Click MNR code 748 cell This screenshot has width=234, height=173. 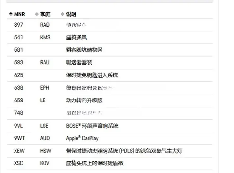click(x=19, y=113)
